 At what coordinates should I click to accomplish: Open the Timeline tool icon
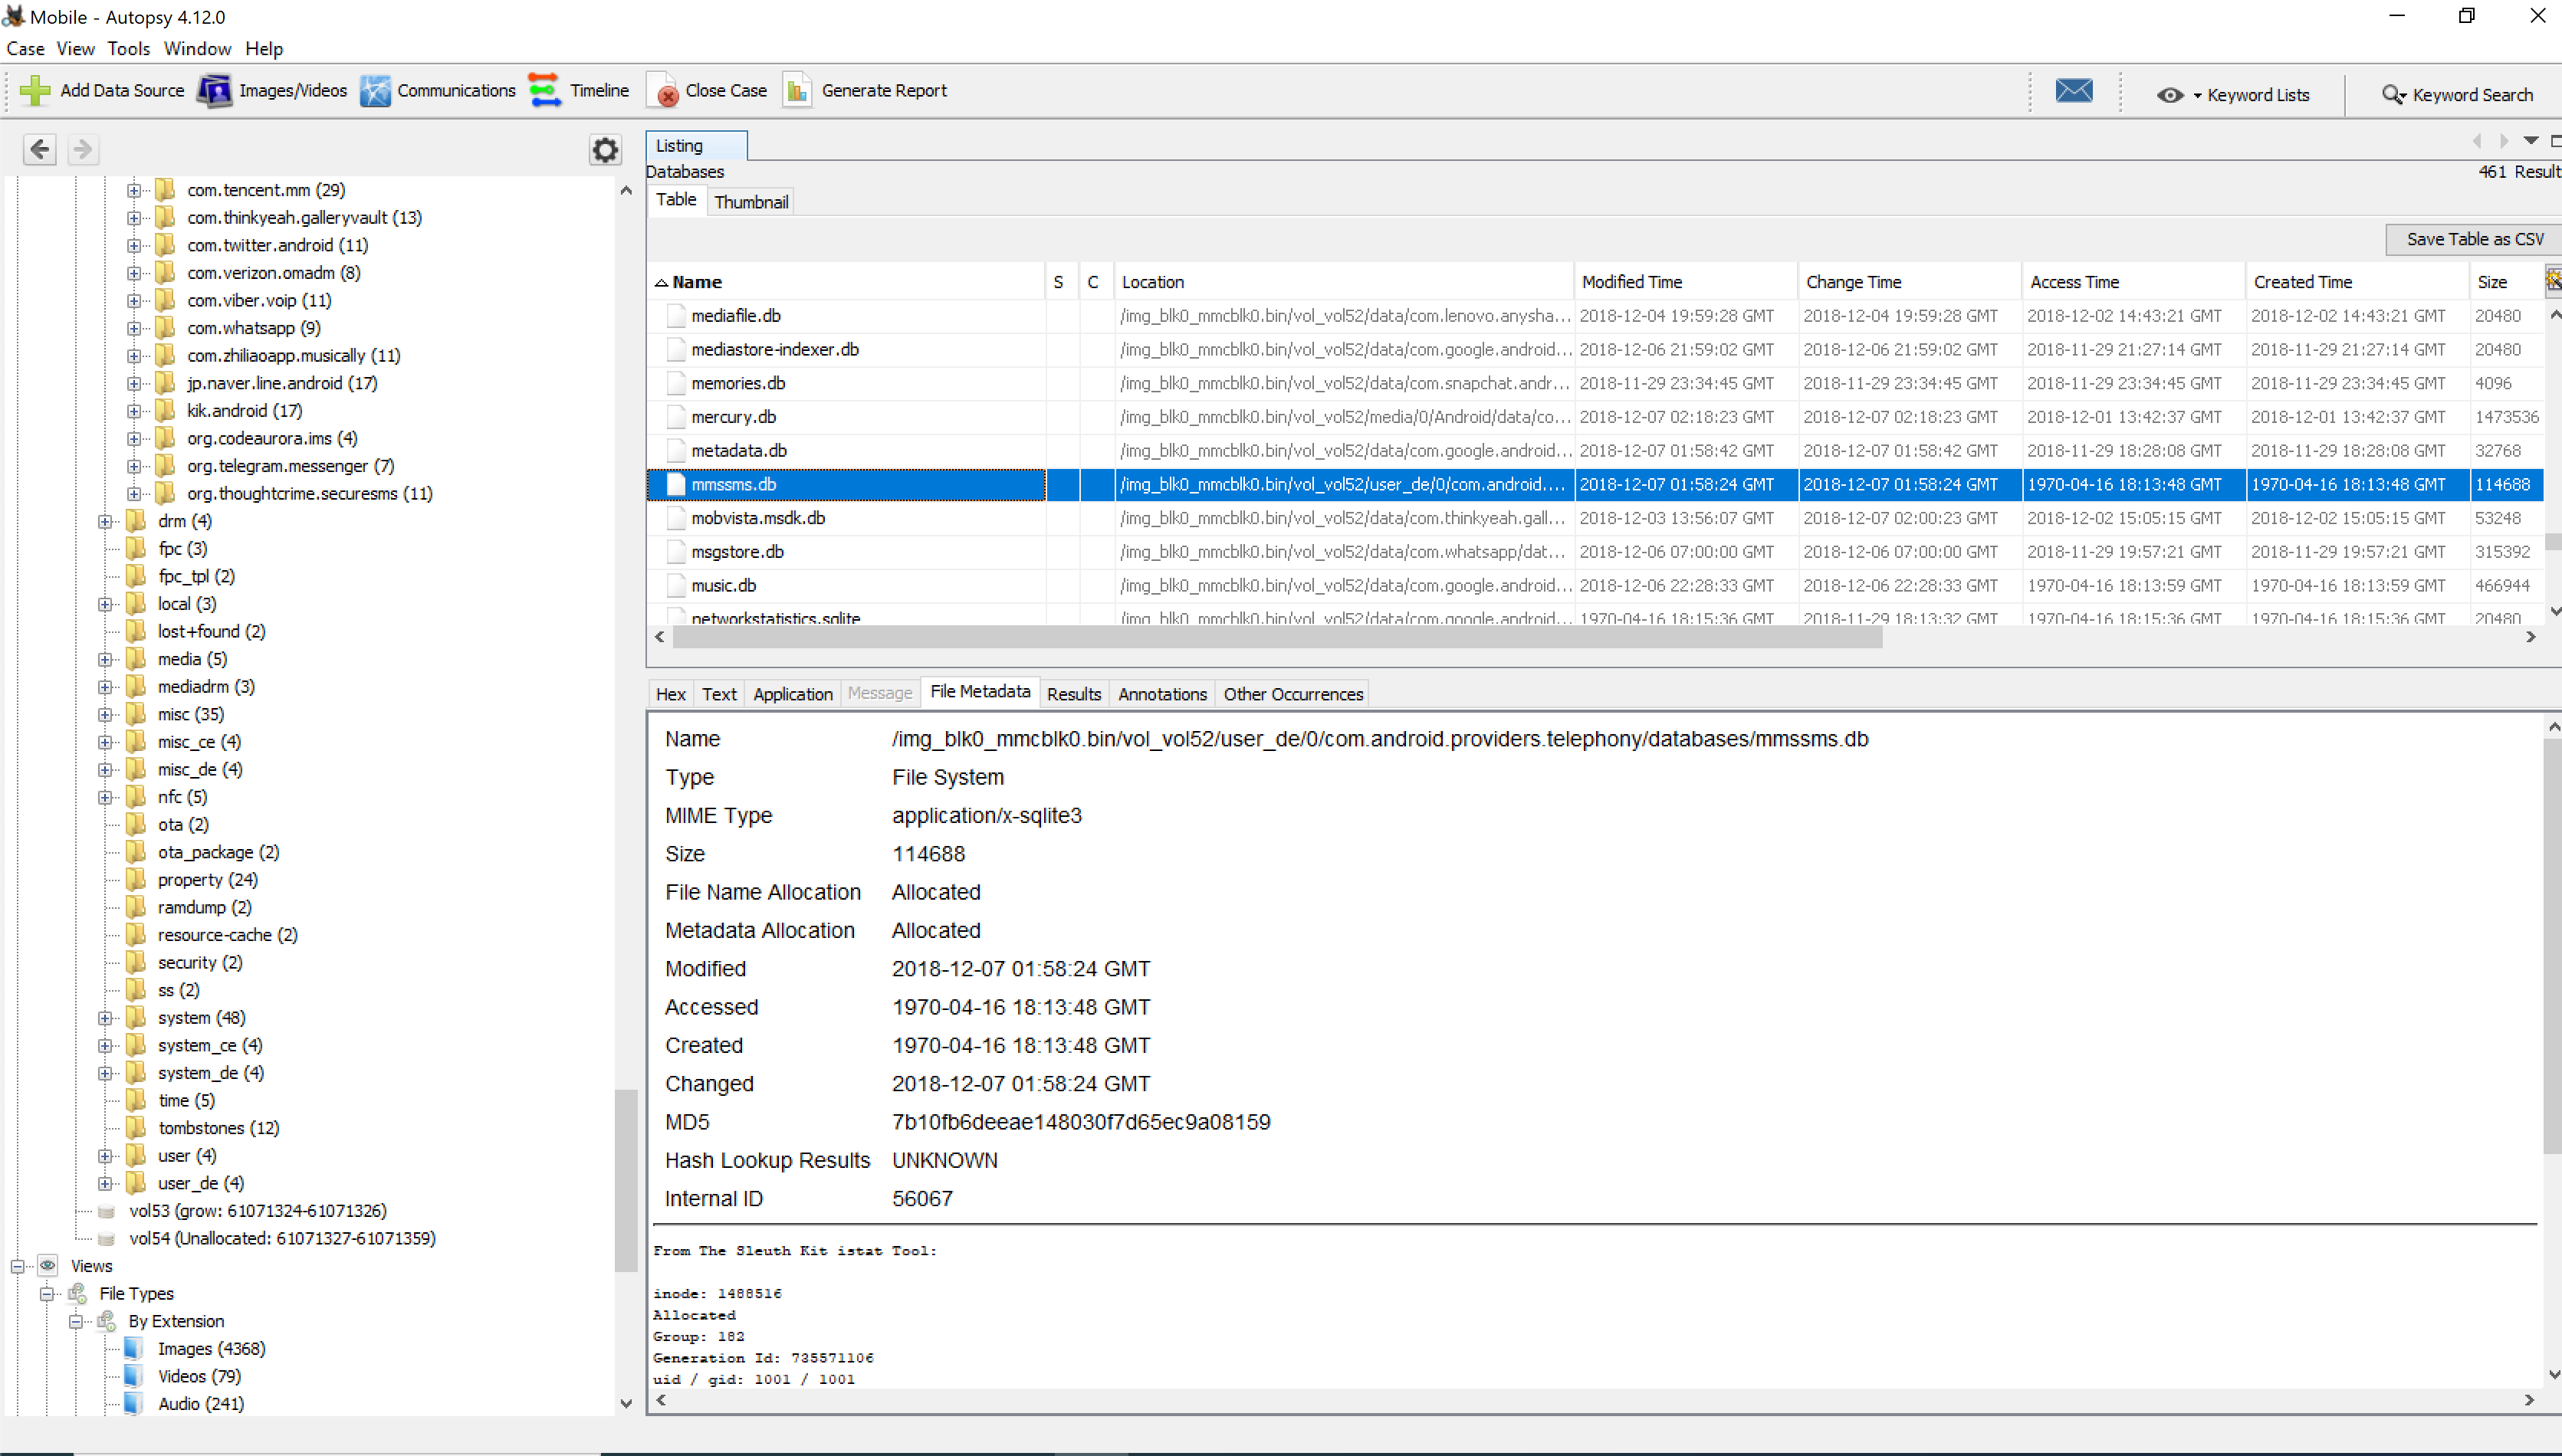545,91
